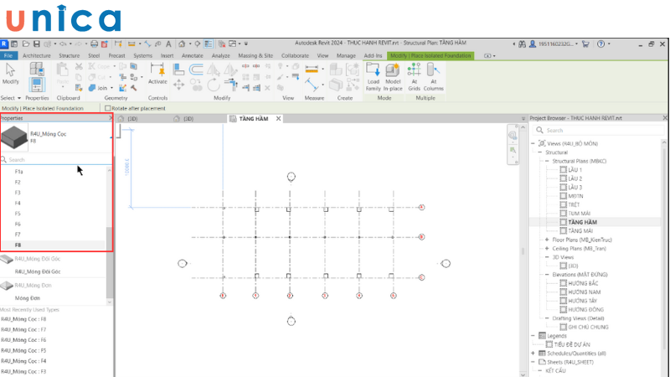Switch to the Massing & Site tab
Viewport: 670px width, 377px height.
[255, 55]
